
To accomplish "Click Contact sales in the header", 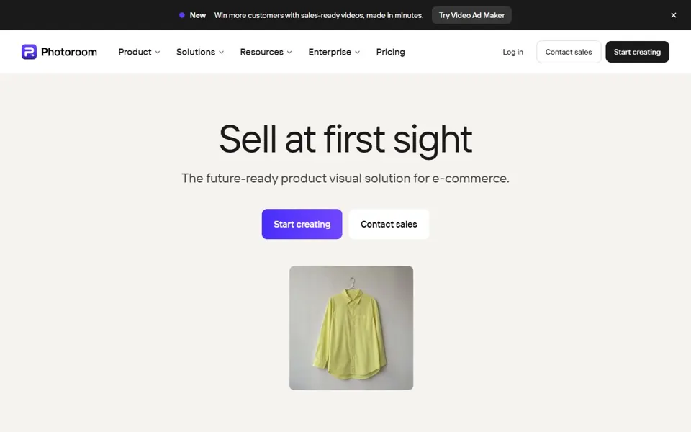I will pos(569,52).
